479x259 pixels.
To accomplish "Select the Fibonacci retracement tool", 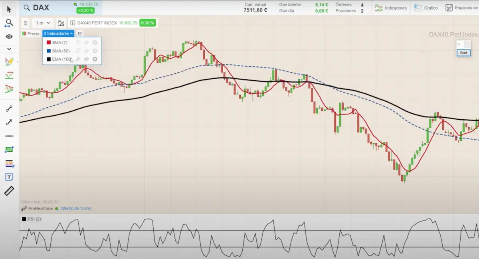I will (x=9, y=164).
